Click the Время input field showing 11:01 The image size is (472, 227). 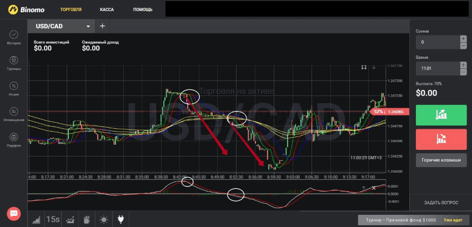click(x=437, y=68)
